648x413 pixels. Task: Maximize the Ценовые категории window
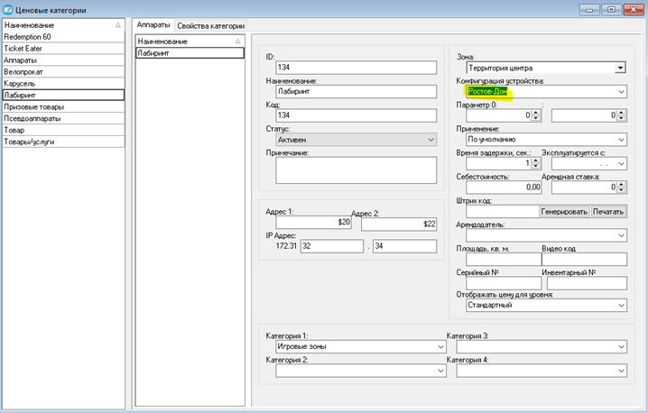(611, 10)
